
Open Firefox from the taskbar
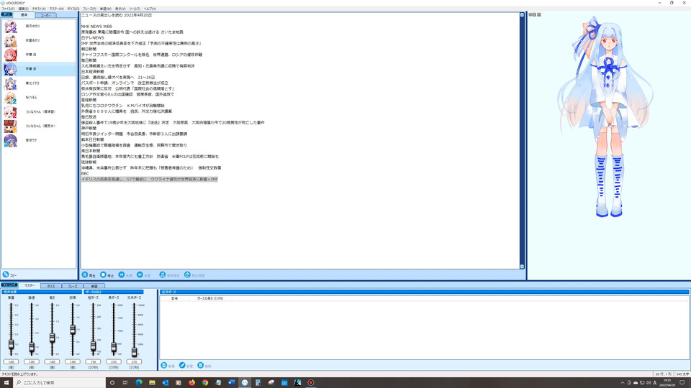191,383
